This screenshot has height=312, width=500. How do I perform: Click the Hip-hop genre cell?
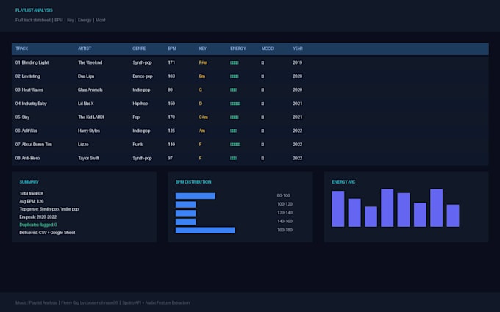coord(140,104)
